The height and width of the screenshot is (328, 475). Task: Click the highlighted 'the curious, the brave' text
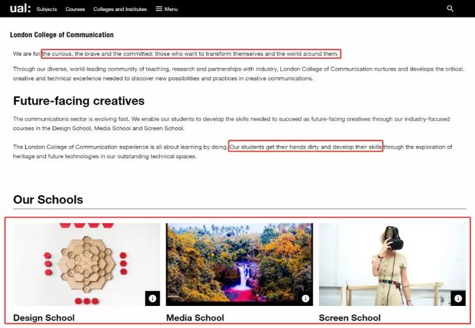point(190,53)
